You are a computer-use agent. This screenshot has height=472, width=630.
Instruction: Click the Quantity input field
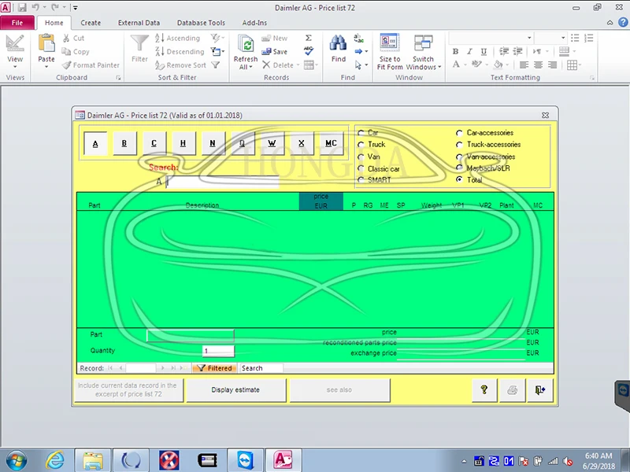click(x=218, y=351)
